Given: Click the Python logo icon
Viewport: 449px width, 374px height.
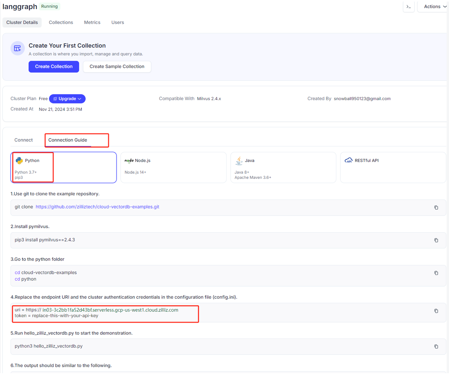Looking at the screenshot, I should [19, 160].
